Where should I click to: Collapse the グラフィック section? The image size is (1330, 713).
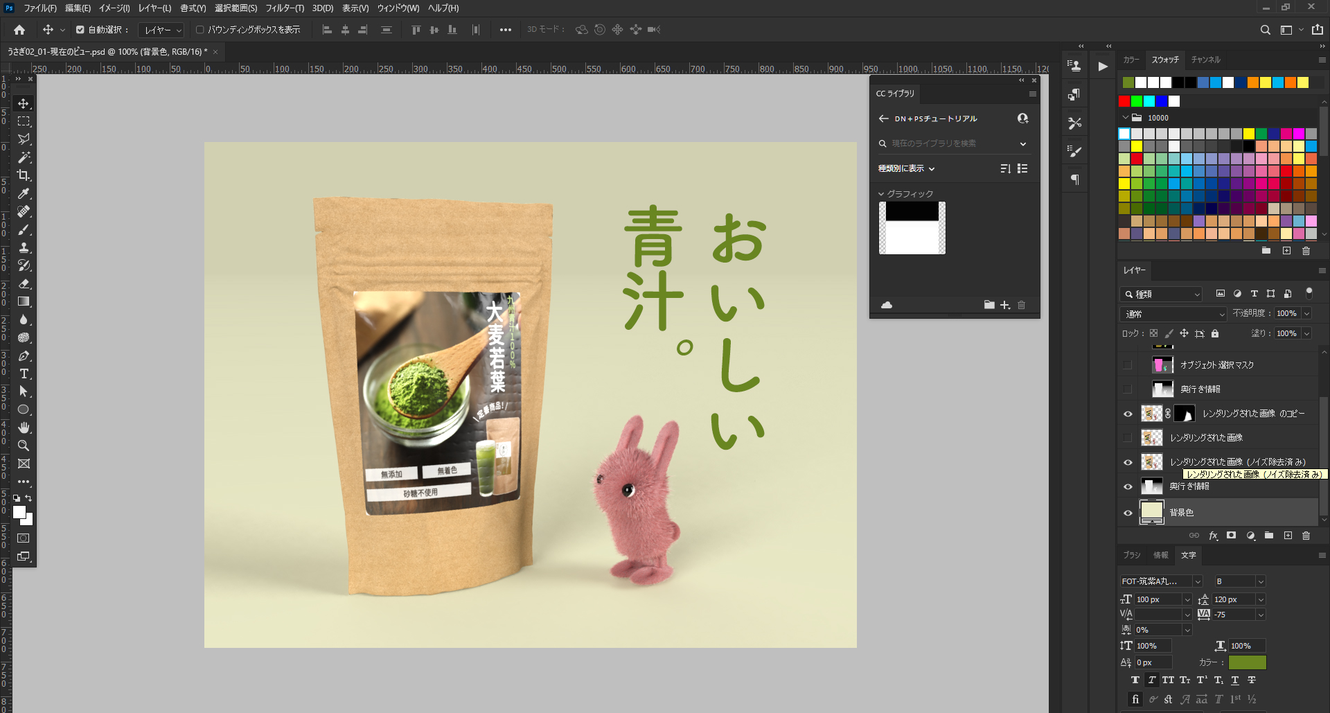(x=881, y=194)
